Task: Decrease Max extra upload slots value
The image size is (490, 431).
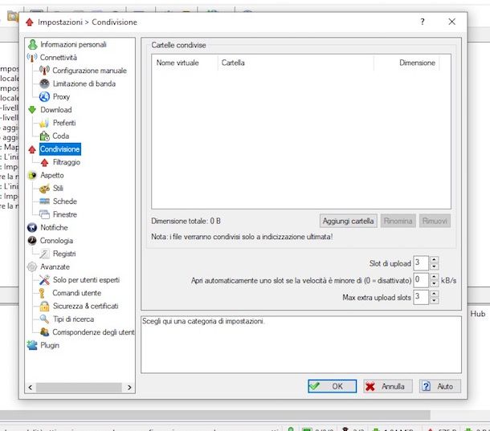Action: (x=435, y=301)
